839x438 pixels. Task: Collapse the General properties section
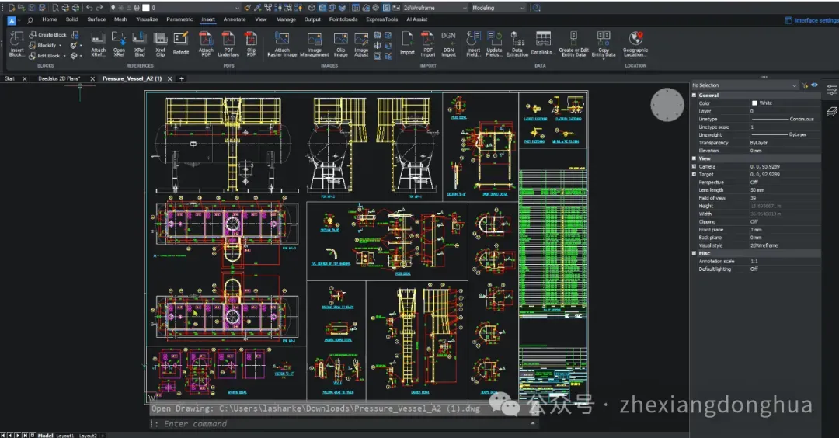tap(695, 95)
